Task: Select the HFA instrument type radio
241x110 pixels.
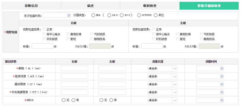Action: click(93, 15)
